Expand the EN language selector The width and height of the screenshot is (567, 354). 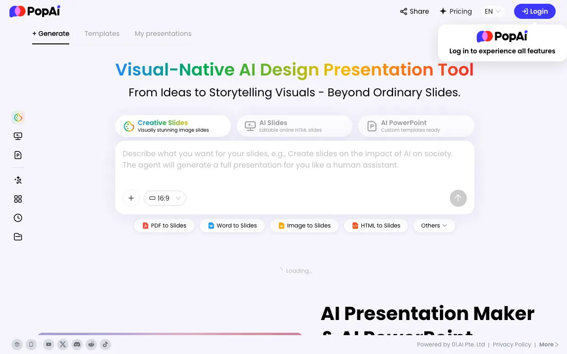pyautogui.click(x=493, y=11)
